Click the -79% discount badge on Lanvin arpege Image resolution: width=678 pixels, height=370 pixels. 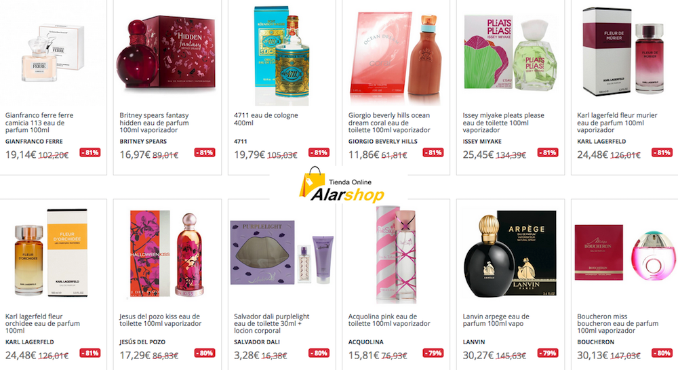pos(547,353)
